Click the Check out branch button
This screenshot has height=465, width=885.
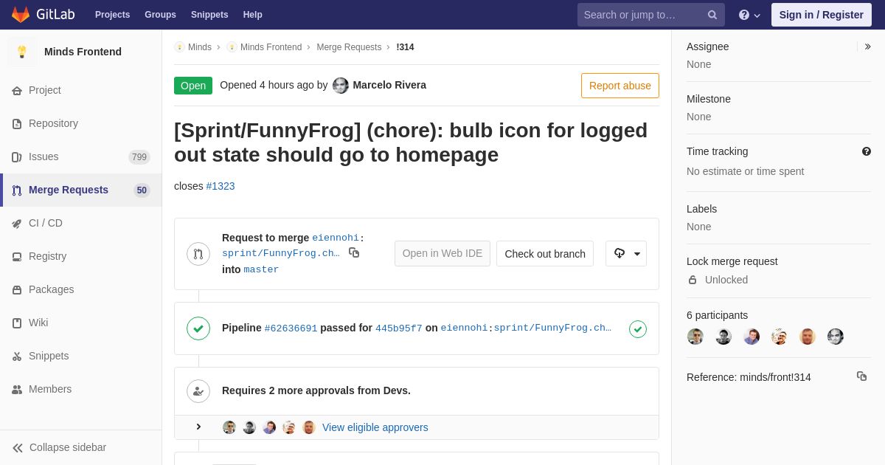[x=545, y=253]
